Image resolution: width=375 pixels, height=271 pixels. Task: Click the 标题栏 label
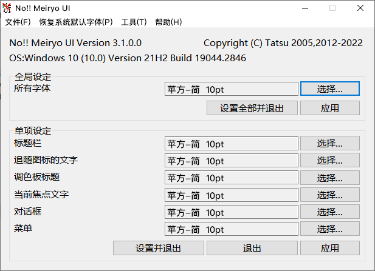(27, 143)
